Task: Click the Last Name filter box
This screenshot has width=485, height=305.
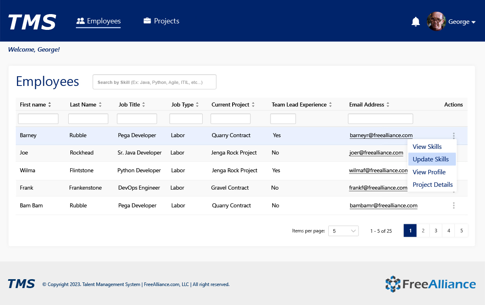Action: [x=88, y=119]
